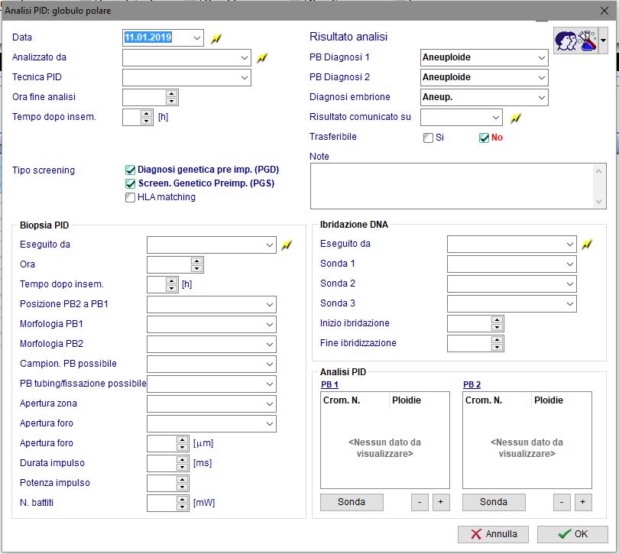Toggle Diagnosi genetica pre imp. (PGD) checkbox

pos(130,170)
